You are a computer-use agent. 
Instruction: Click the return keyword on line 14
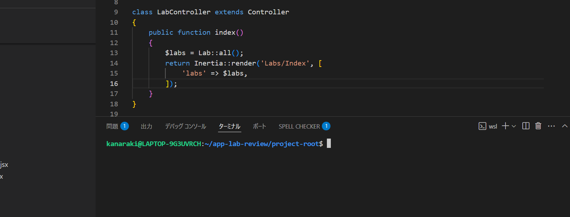pos(177,63)
